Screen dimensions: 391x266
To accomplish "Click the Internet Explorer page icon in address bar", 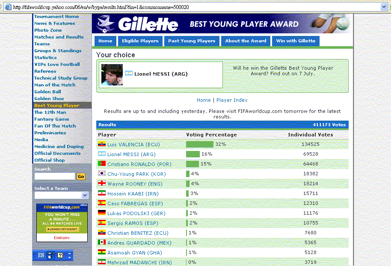I will point(8,7).
